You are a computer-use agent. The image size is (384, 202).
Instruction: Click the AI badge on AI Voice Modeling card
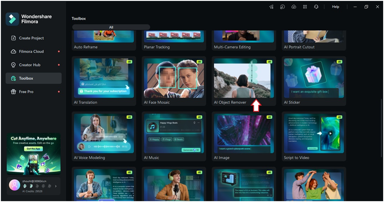pos(129,117)
